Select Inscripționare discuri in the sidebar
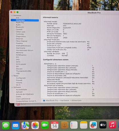 pyautogui.click(x=25, y=50)
